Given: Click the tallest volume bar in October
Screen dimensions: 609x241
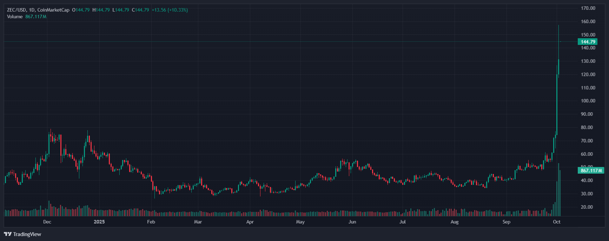Looking at the screenshot, I should click(x=558, y=189).
